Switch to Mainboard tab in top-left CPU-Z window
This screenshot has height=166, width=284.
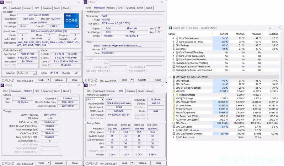16,8
